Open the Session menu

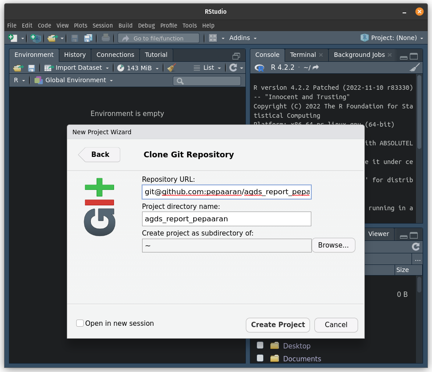coord(102,25)
